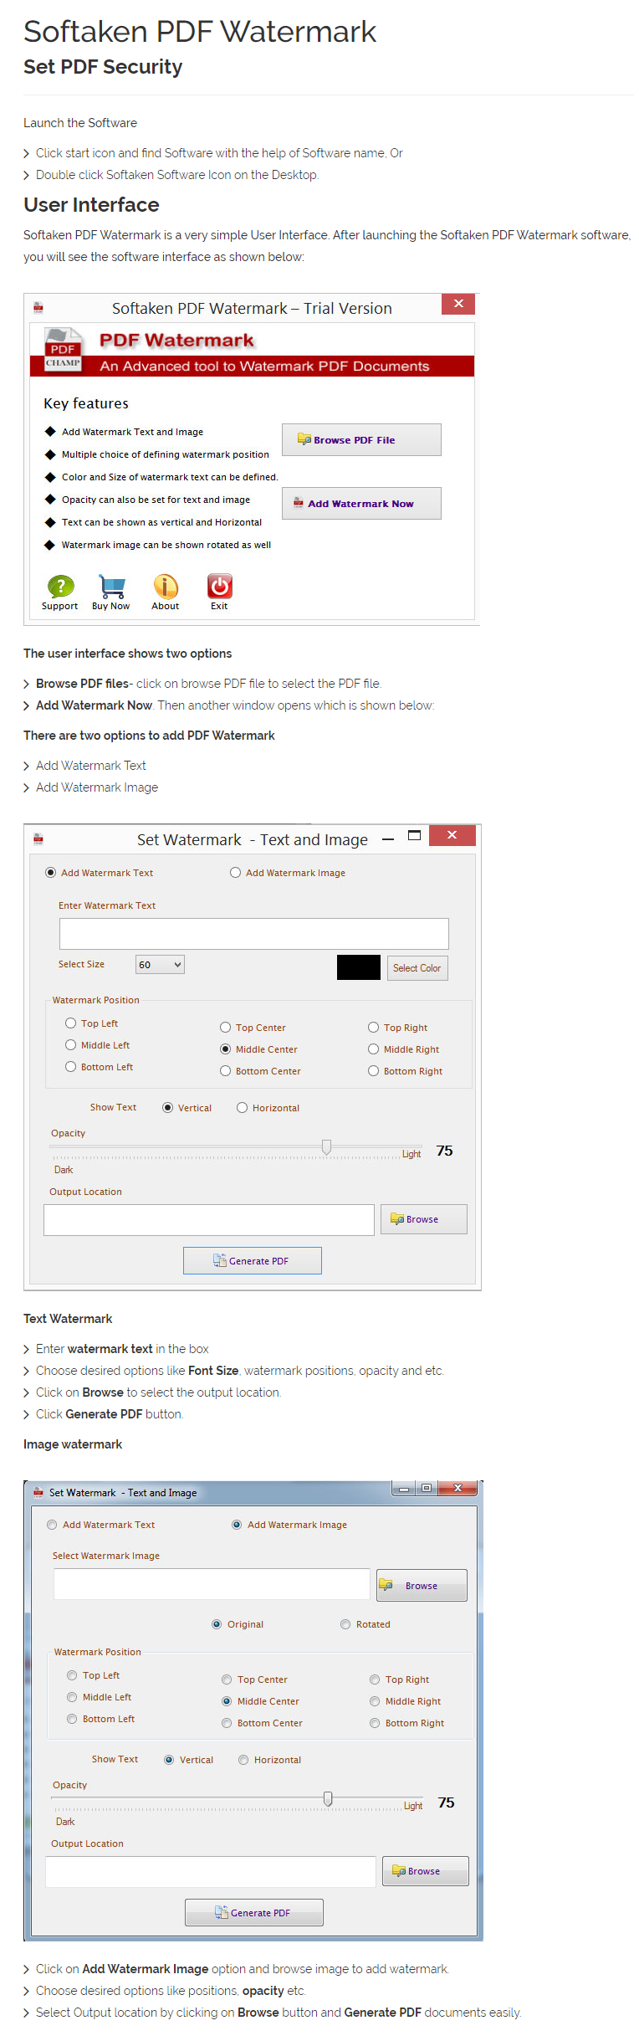639x2041 pixels.
Task: Click the PDF Champ logo icon
Action: (64, 351)
